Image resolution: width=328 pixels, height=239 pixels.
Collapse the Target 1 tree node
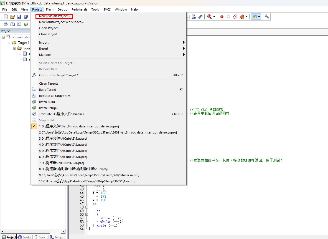9,43
